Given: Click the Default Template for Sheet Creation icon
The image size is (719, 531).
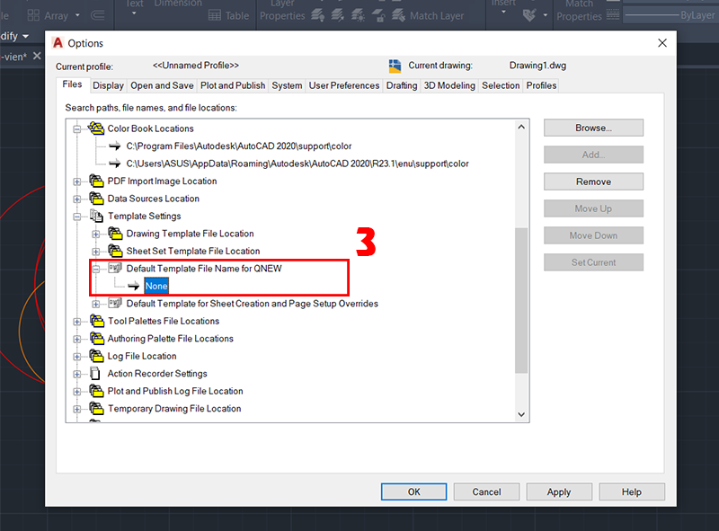Looking at the screenshot, I should 115,303.
